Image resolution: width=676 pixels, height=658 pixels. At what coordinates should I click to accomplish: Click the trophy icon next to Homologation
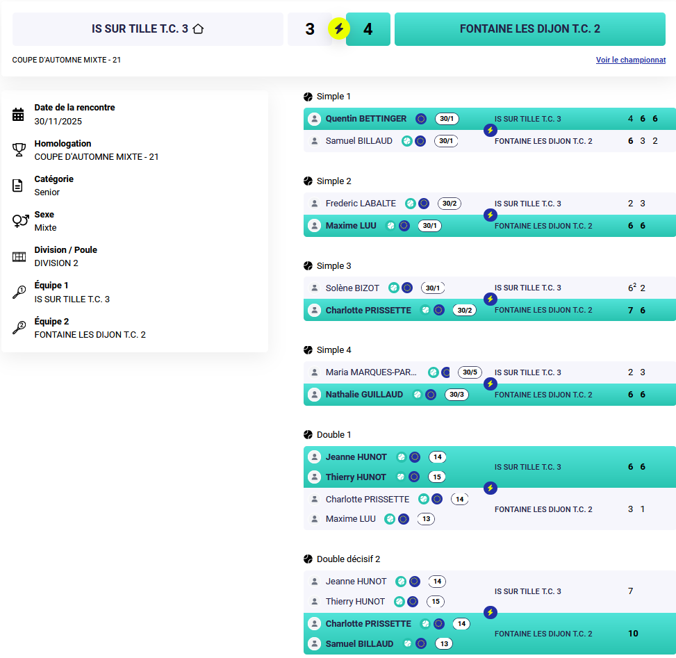[x=19, y=150]
